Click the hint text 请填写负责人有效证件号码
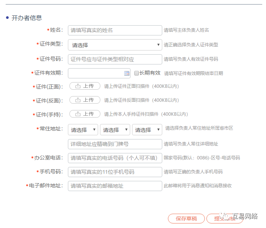This screenshot has width=266, height=228. coord(191,59)
